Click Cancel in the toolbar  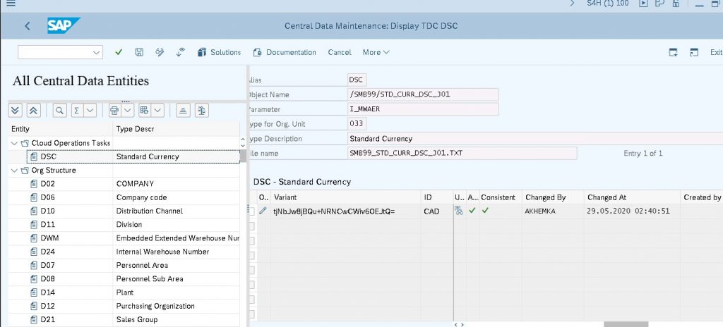340,53
